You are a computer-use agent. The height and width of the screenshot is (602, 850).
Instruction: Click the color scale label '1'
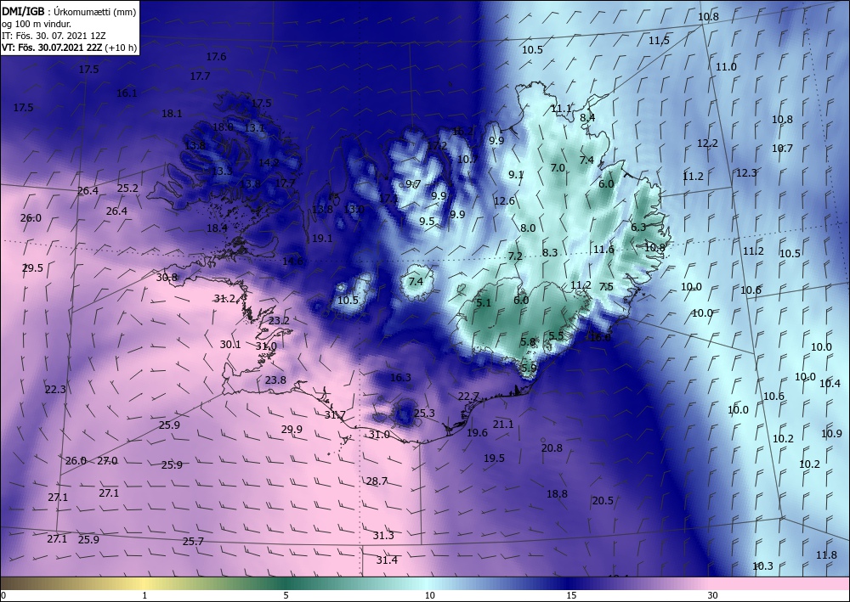tap(144, 595)
